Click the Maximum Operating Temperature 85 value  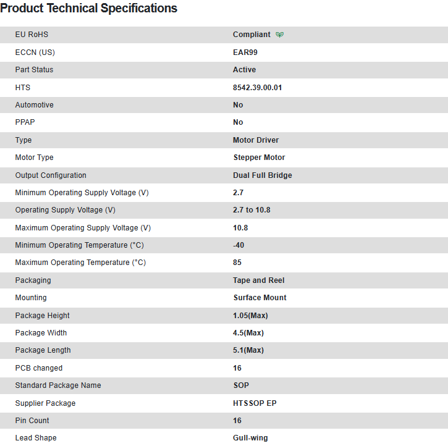(238, 263)
